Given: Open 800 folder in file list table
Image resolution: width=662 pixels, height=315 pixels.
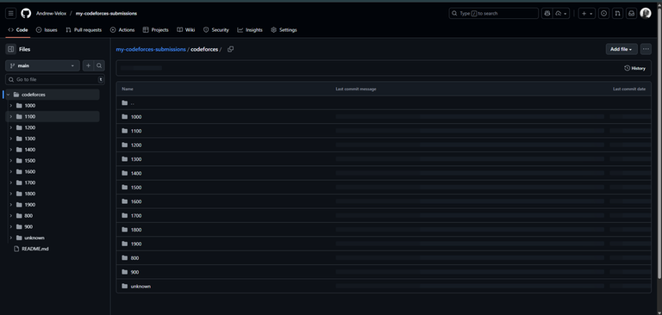Looking at the screenshot, I should [134, 258].
